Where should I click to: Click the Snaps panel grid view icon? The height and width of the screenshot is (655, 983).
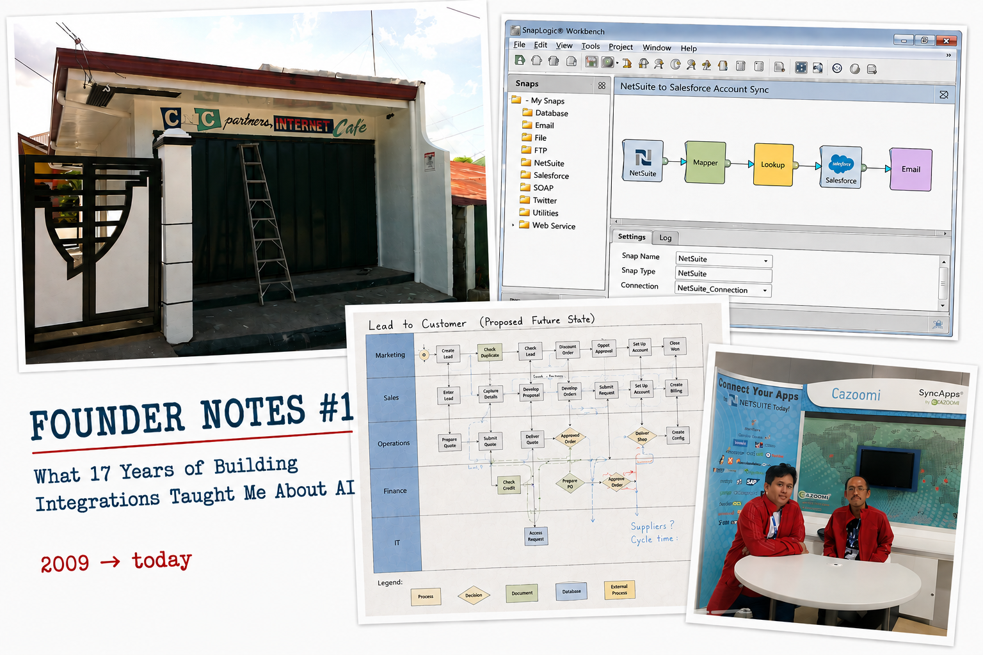click(602, 85)
